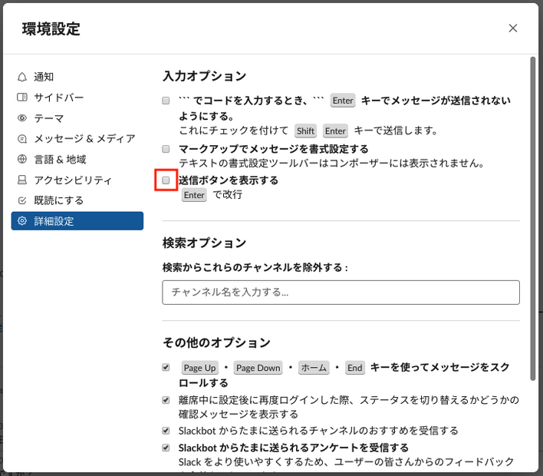This screenshot has height=476, width=543.
Task: Click the 環境設定 dialog title
Action: (x=51, y=28)
